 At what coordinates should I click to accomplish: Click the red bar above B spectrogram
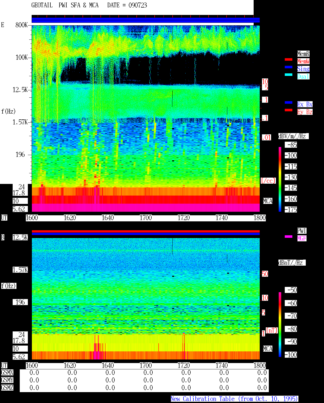click(146, 231)
